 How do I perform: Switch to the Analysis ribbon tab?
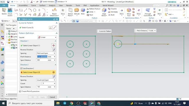click(x=52, y=5)
